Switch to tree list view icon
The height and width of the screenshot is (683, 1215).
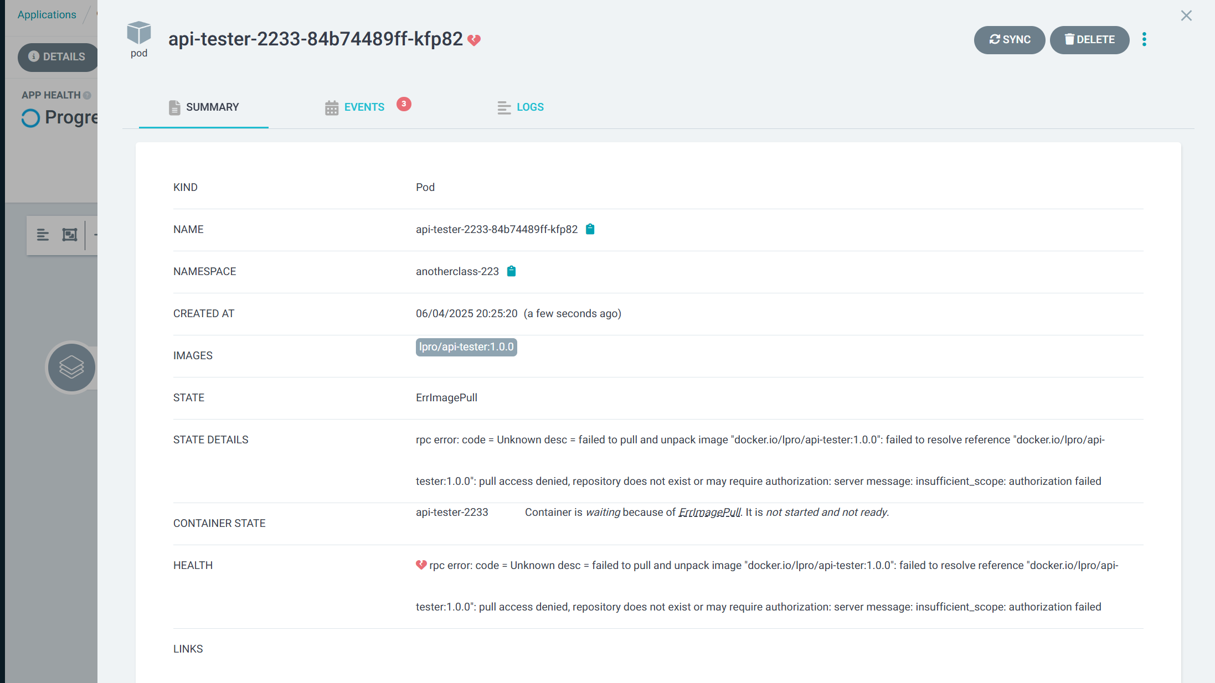point(43,235)
